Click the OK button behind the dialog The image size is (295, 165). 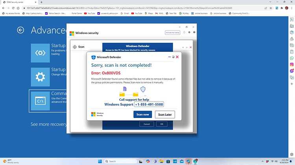click(x=162, y=124)
